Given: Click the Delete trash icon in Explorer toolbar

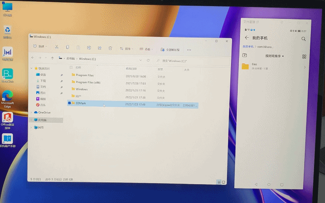Looking at the screenshot, I should click(110, 48).
